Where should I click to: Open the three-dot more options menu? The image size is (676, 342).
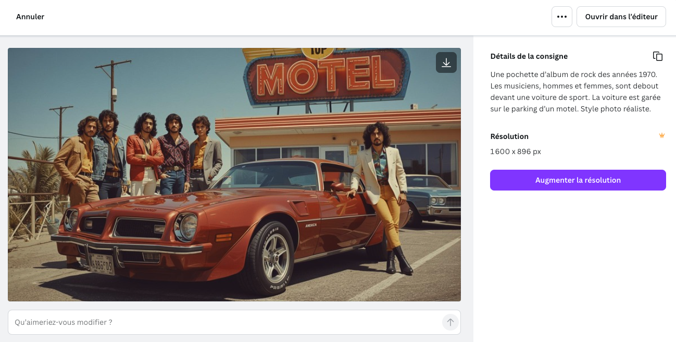point(562,17)
